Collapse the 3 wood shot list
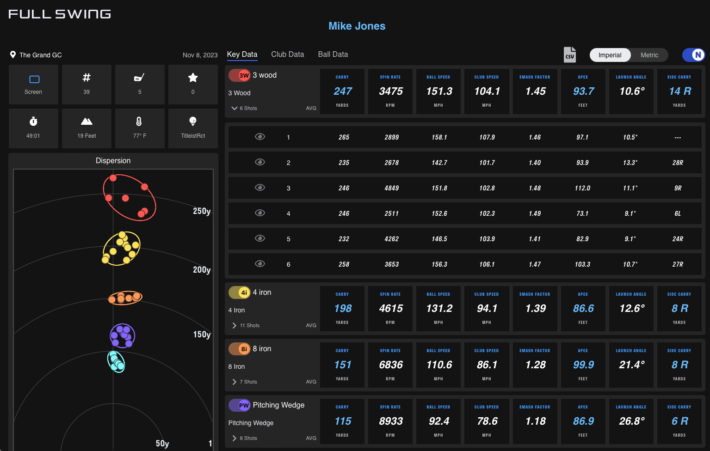 click(234, 108)
